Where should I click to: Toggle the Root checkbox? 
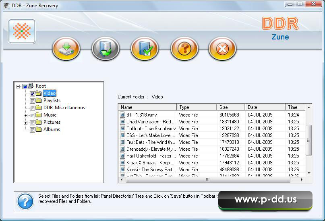click(x=25, y=86)
